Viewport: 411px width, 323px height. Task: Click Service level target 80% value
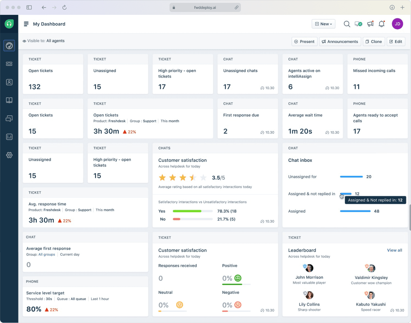[x=34, y=309]
